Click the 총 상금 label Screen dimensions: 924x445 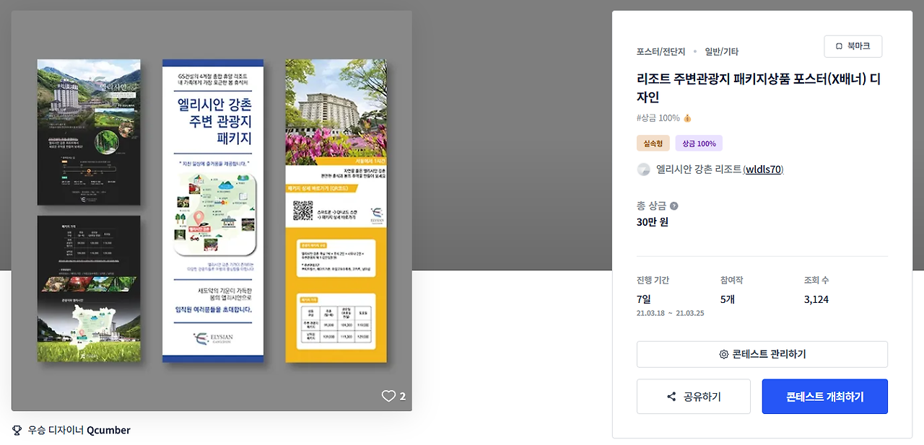pyautogui.click(x=652, y=206)
